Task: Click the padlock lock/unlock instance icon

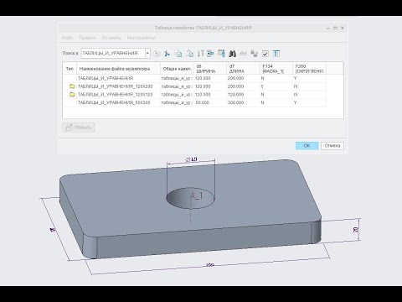Action: (x=254, y=54)
